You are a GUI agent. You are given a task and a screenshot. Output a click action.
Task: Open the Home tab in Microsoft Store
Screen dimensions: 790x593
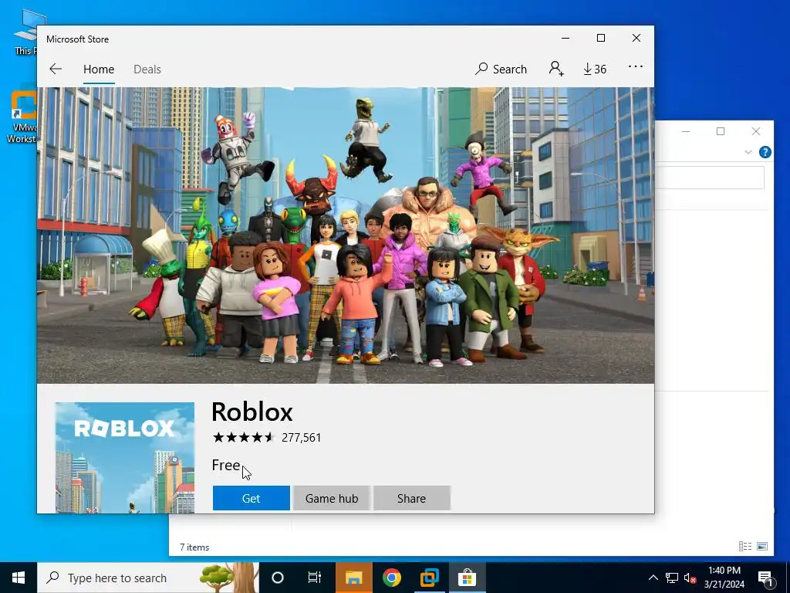99,69
